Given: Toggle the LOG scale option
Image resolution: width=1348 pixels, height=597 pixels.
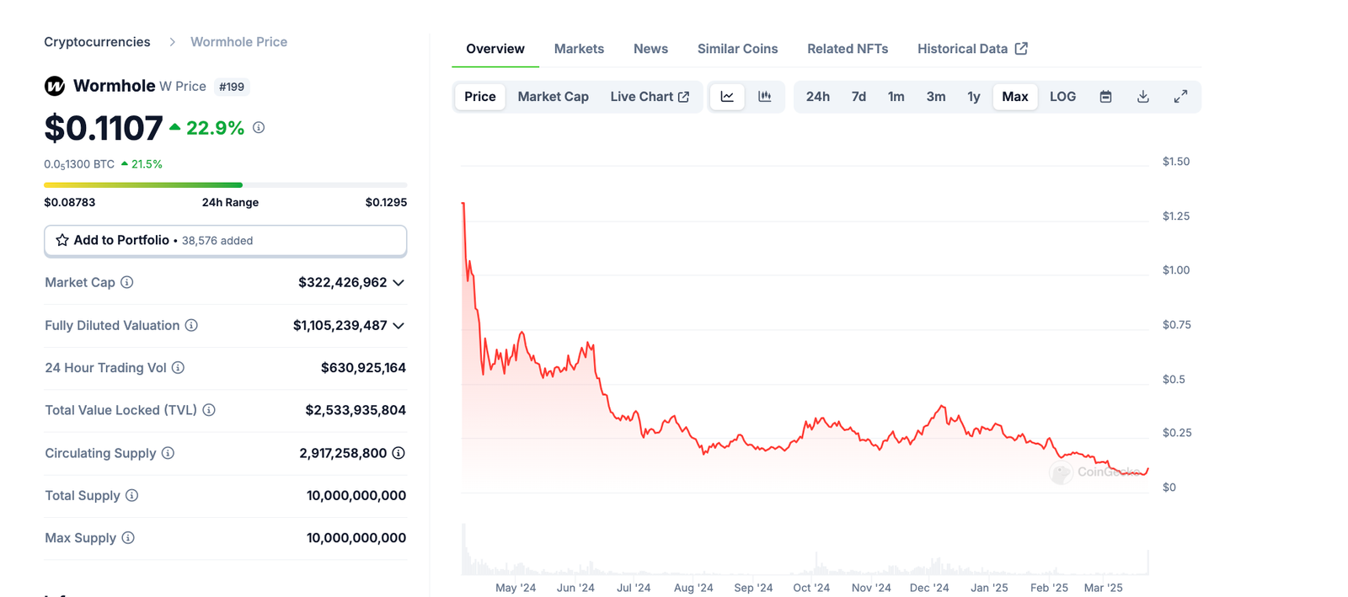Looking at the screenshot, I should point(1062,97).
